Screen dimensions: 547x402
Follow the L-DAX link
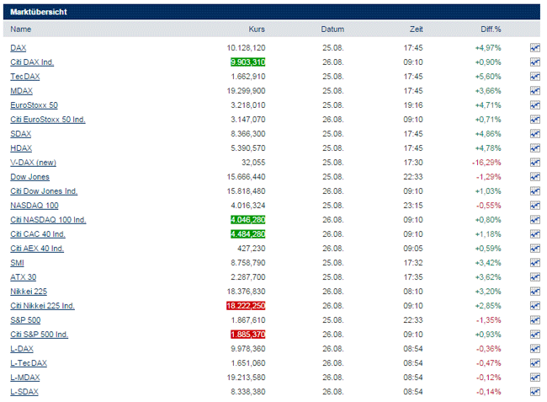tap(22, 349)
